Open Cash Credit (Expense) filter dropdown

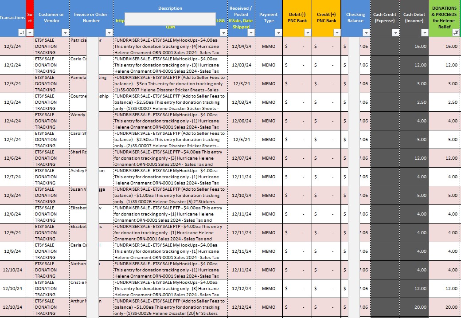point(395,33)
